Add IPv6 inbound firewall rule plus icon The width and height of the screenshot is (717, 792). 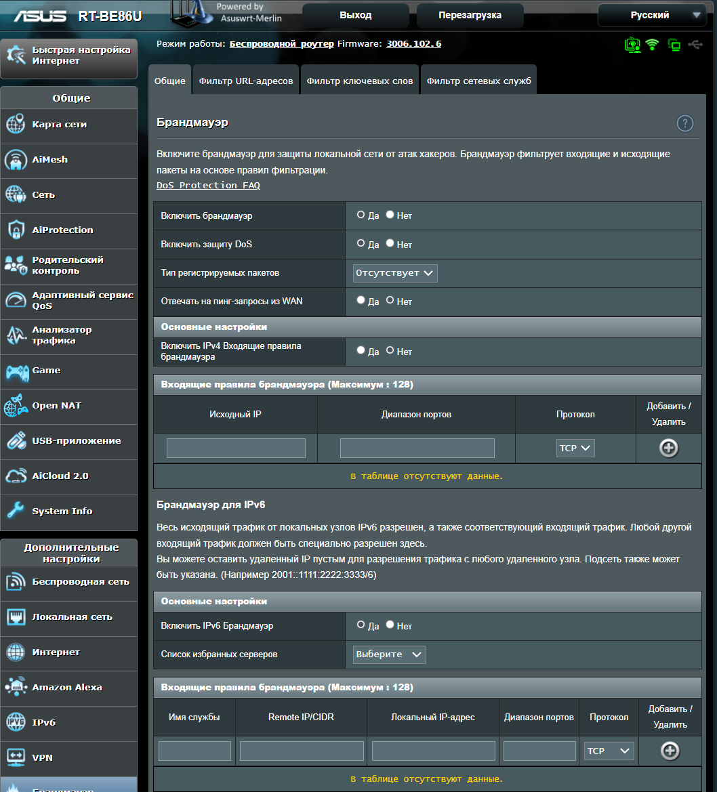pos(670,751)
